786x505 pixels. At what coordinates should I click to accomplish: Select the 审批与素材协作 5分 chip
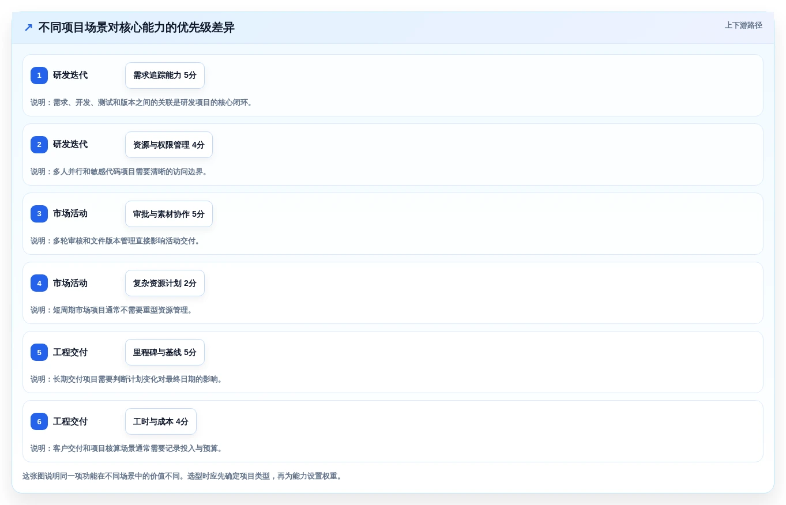(x=169, y=214)
